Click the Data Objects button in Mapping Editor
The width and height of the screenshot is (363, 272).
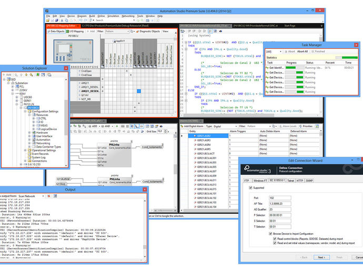56,31
